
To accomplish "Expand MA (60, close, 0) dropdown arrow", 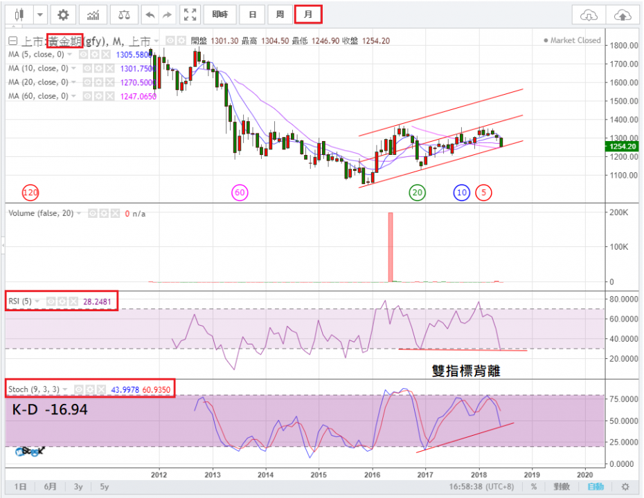I will [74, 96].
